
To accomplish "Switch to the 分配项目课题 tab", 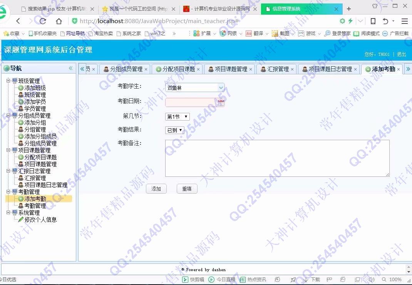I will (x=178, y=69).
